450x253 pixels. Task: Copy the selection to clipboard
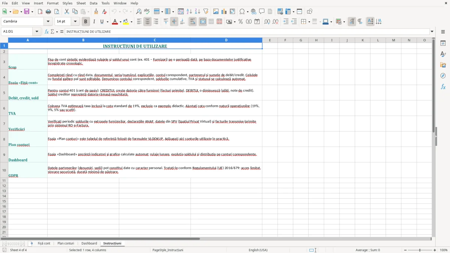point(75,12)
